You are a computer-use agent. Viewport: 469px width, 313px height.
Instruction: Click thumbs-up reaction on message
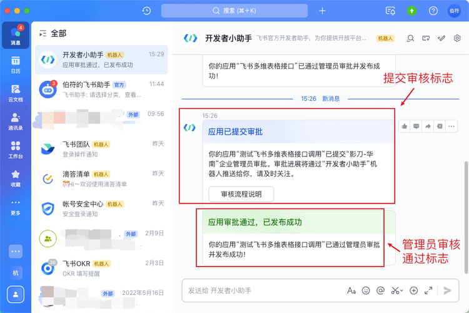pos(405,126)
